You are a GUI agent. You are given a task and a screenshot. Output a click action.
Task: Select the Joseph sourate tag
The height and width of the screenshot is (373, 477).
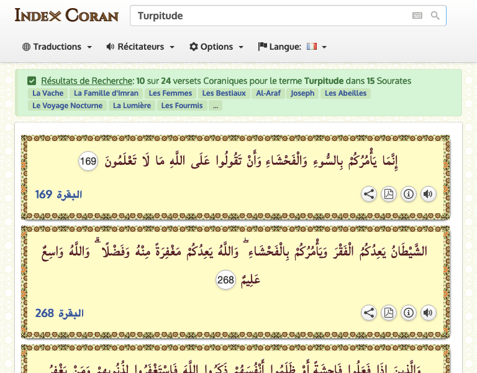(302, 93)
